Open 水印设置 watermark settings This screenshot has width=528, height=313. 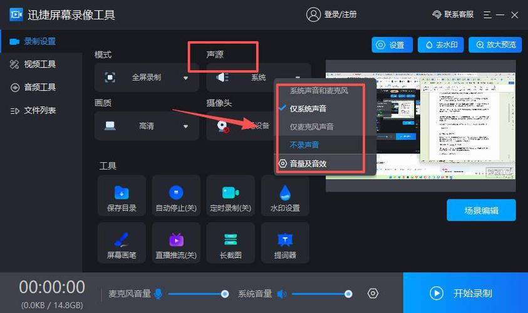285,195
